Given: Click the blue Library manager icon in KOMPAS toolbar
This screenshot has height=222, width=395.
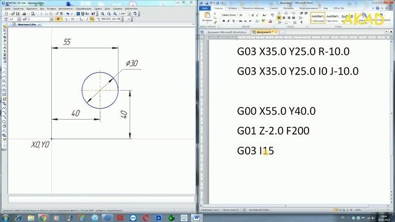Looking at the screenshot, I should click(x=78, y=14).
